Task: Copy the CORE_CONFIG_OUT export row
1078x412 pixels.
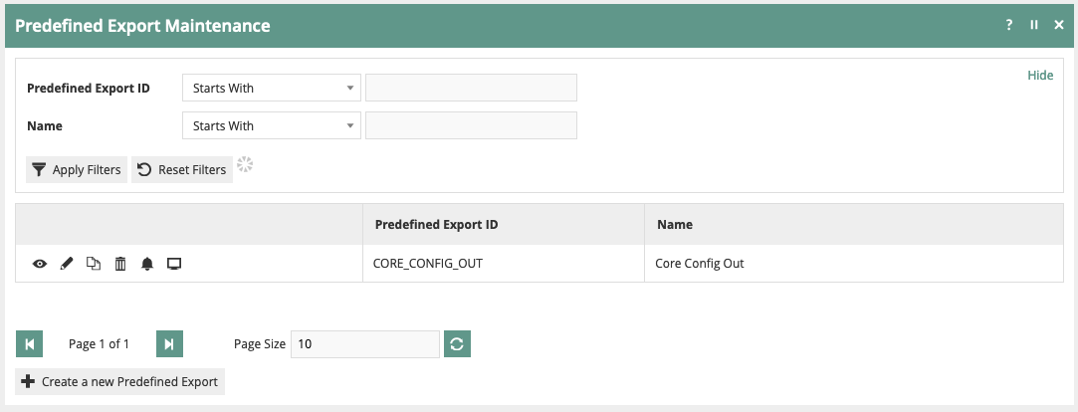Action: pyautogui.click(x=94, y=264)
